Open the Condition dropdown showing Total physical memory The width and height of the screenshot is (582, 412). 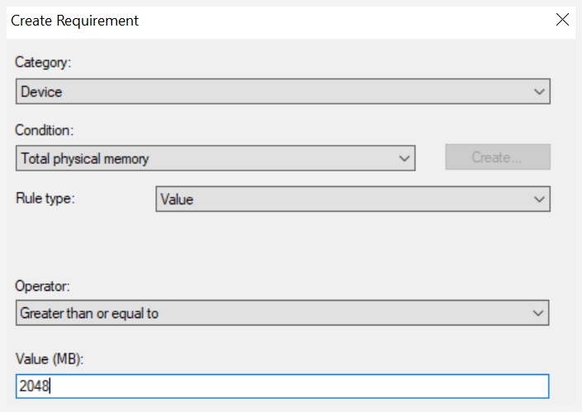tap(215, 158)
